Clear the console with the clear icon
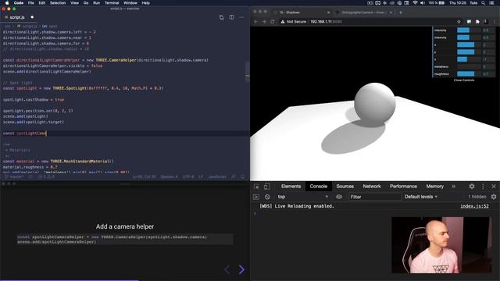Screen dimensions: 500x281 click(267, 197)
